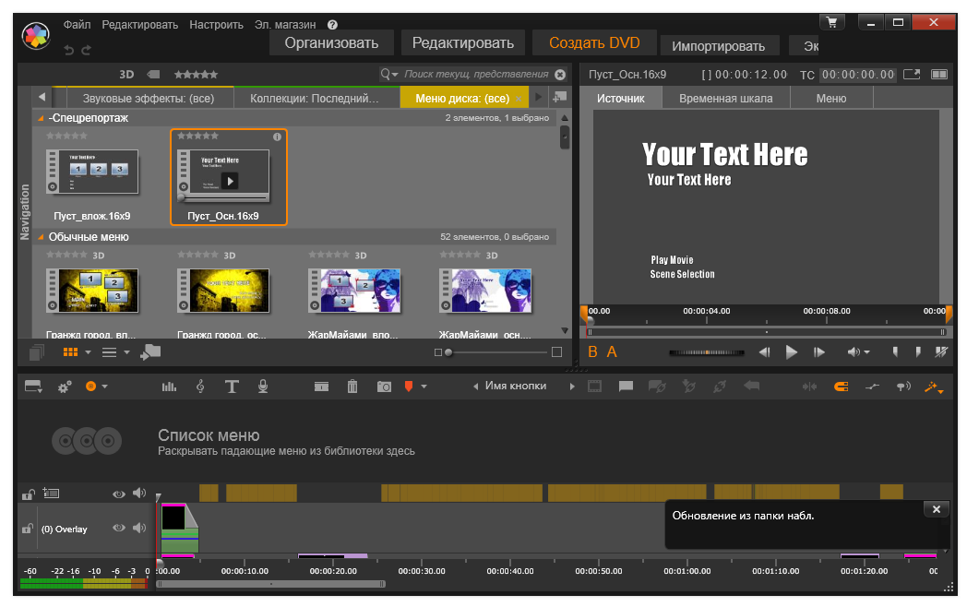Toggle the lock on Overlay track
Viewport: 967px width, 607px height.
(x=28, y=529)
